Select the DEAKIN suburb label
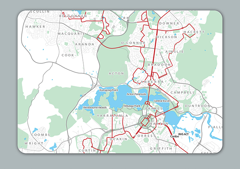This screenshot has width=240, height=169. 119,139
